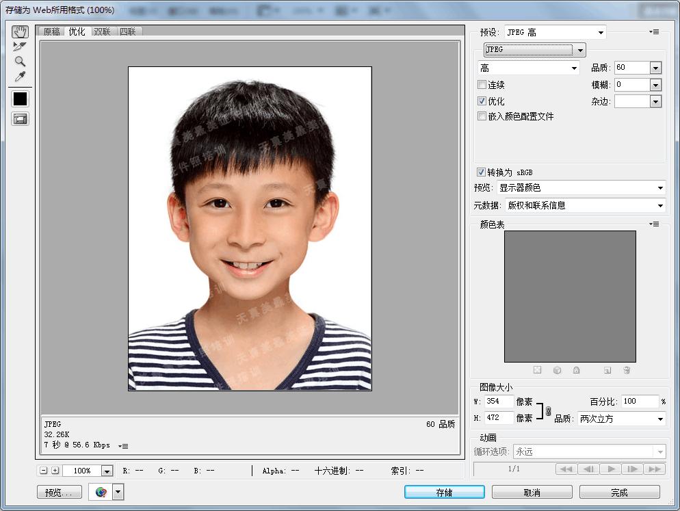Toggle slice visibility in the toolbar

coord(19,118)
